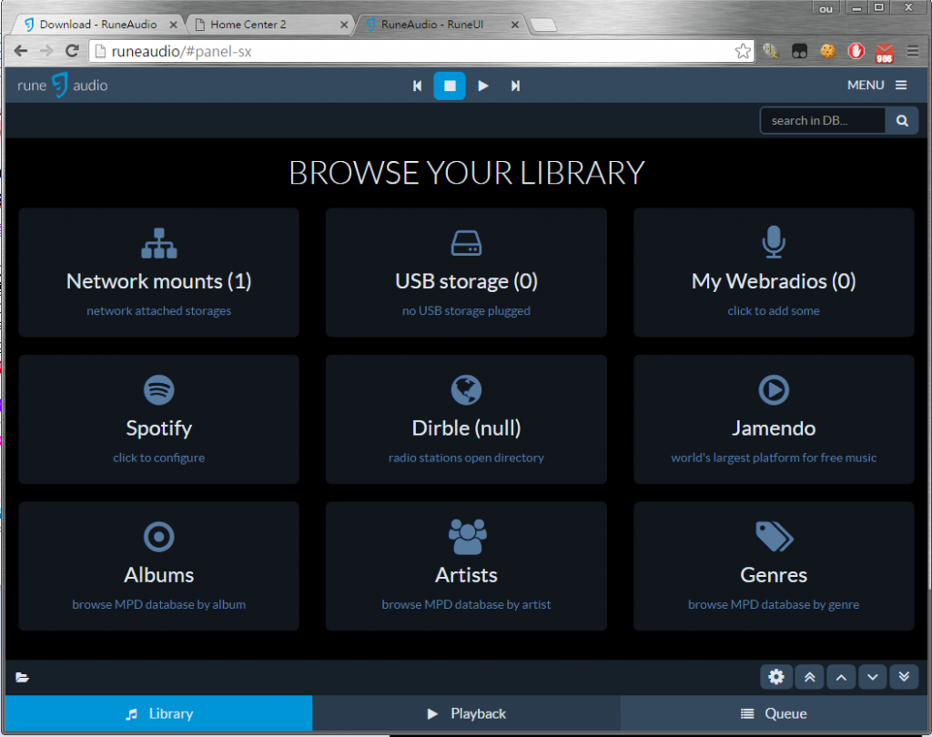The image size is (932, 737).
Task: Switch to the Queue tab
Action: 774,713
